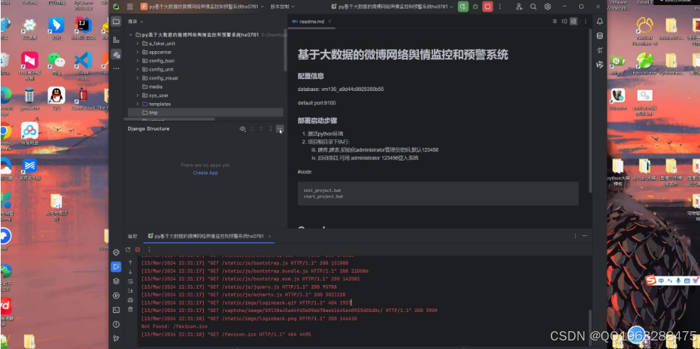Open the Terminal tool window icon

116,310
